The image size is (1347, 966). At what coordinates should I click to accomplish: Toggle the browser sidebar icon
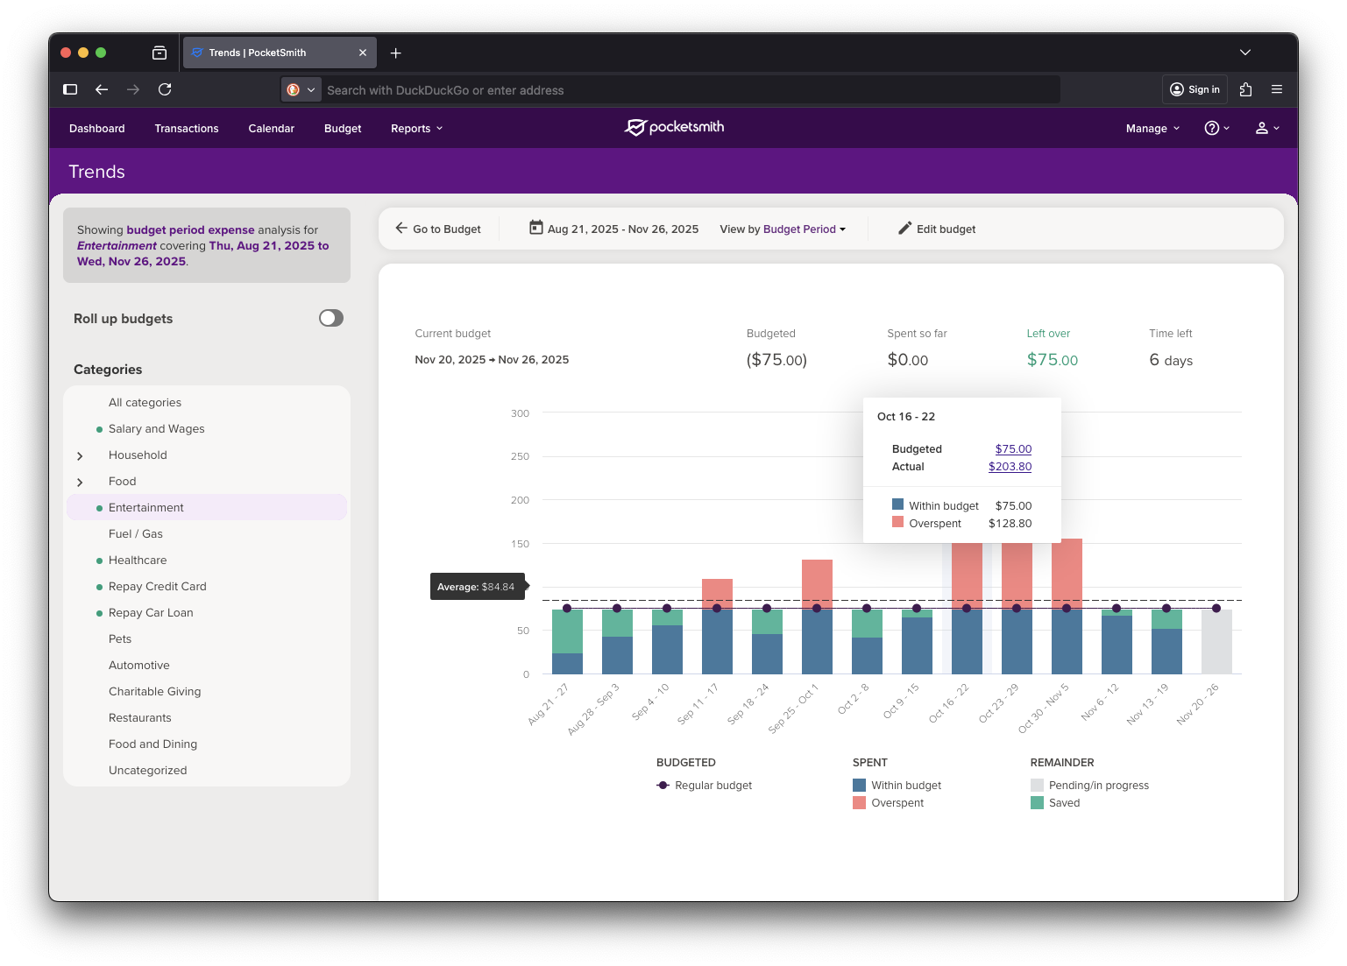(71, 89)
